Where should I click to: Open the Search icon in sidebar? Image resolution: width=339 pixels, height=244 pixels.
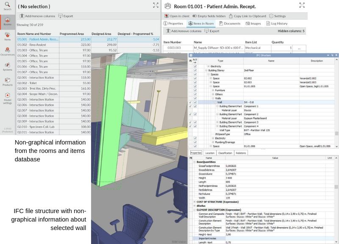tap(7, 6)
